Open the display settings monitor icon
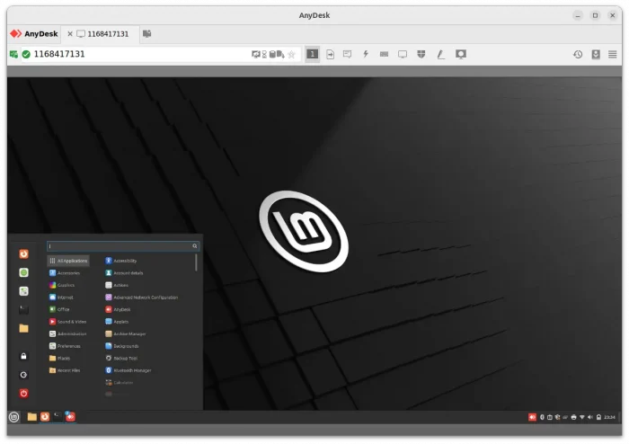Screen dimensions: 629x444 click(x=403, y=54)
